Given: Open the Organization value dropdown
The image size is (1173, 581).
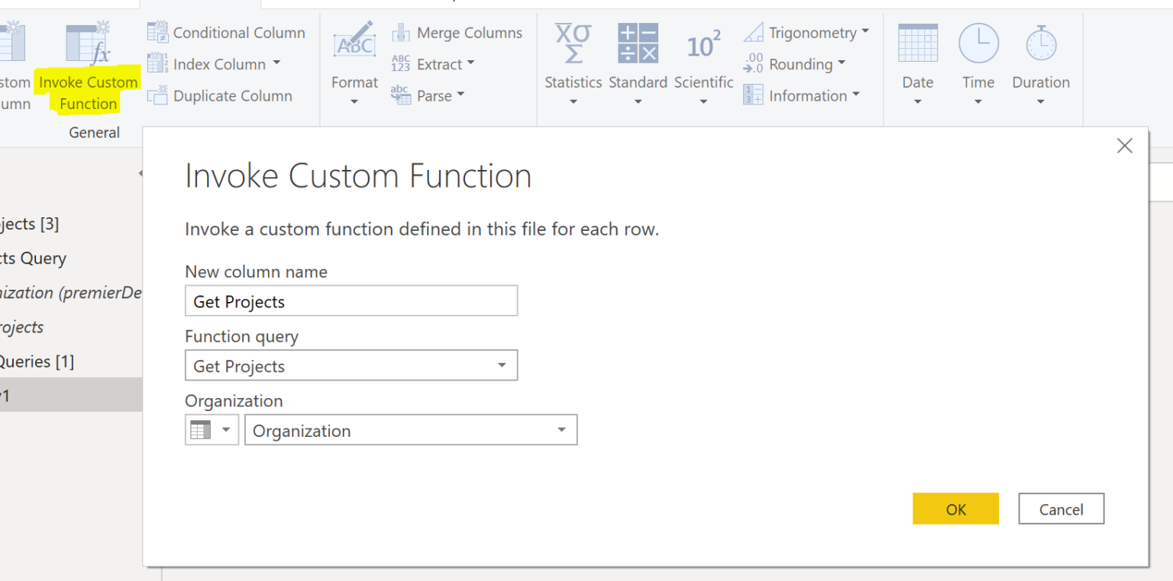Looking at the screenshot, I should [563, 429].
